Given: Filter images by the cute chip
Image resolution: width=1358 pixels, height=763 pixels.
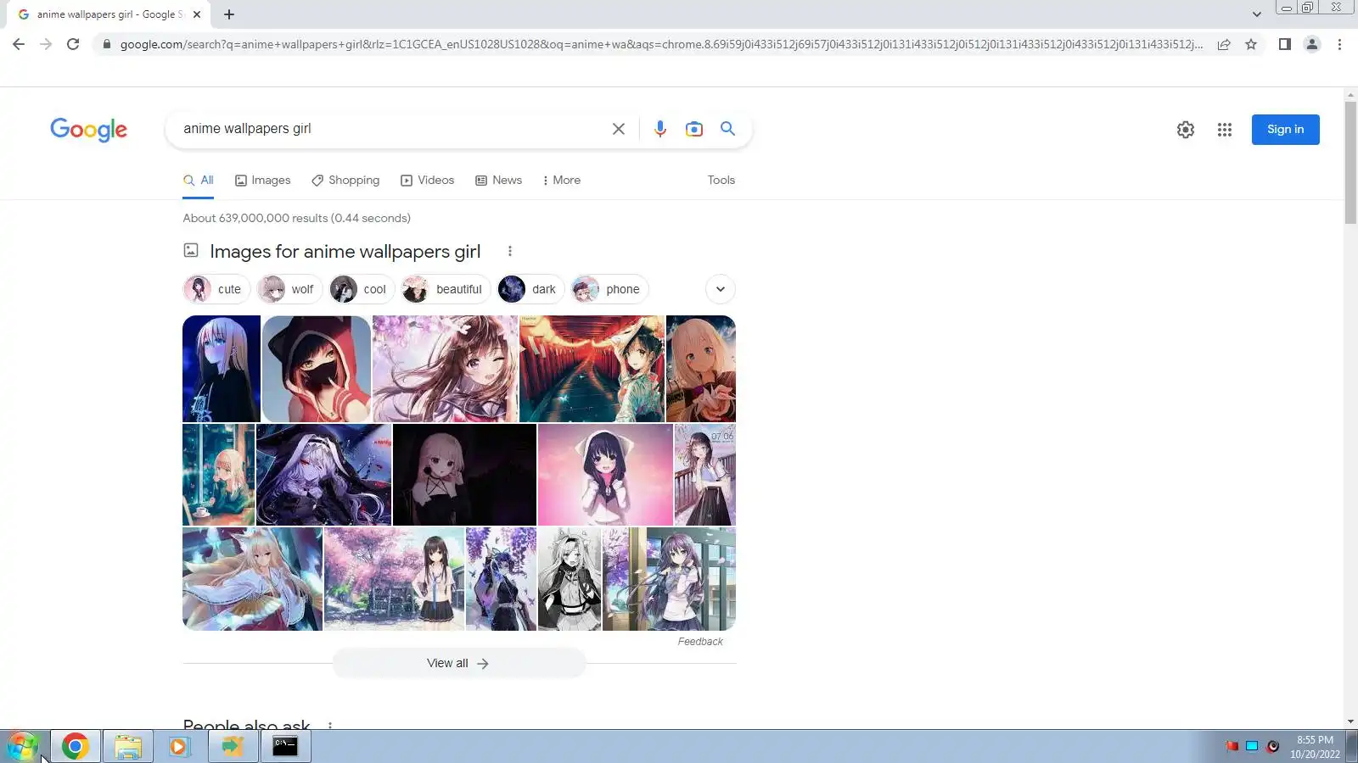Looking at the screenshot, I should pyautogui.click(x=216, y=289).
